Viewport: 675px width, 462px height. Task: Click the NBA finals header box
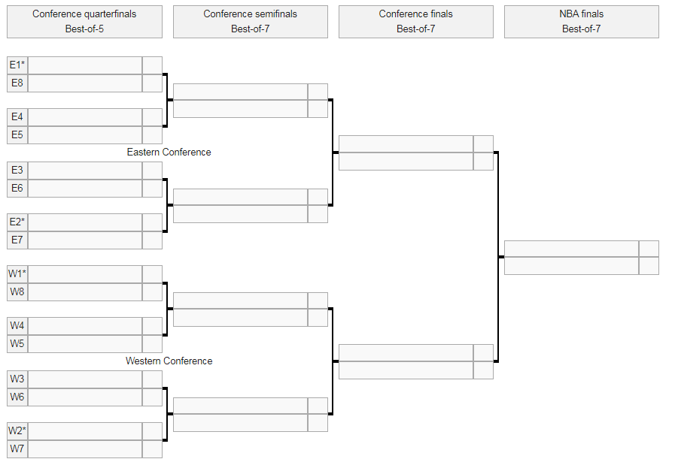(x=581, y=22)
